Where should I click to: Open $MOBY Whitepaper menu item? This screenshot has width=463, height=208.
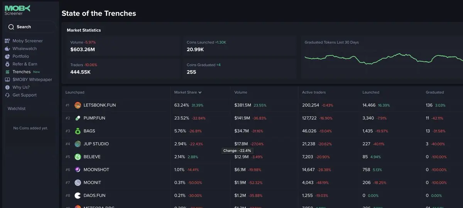click(x=32, y=80)
